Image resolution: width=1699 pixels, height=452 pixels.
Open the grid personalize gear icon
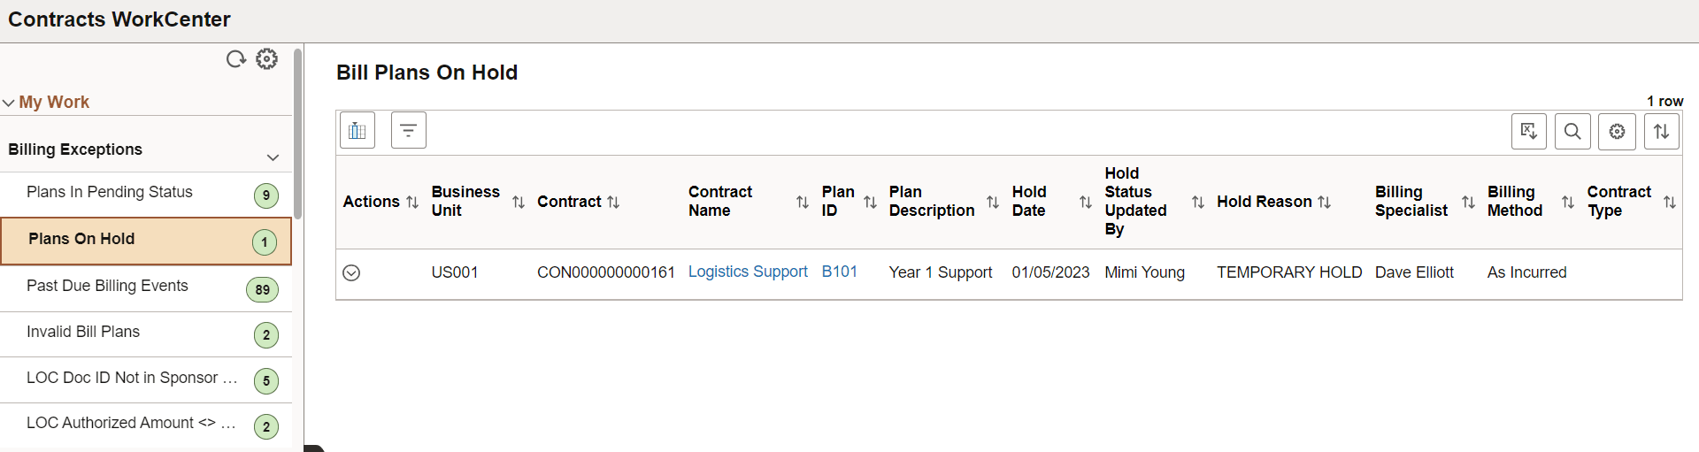pos(1617,132)
